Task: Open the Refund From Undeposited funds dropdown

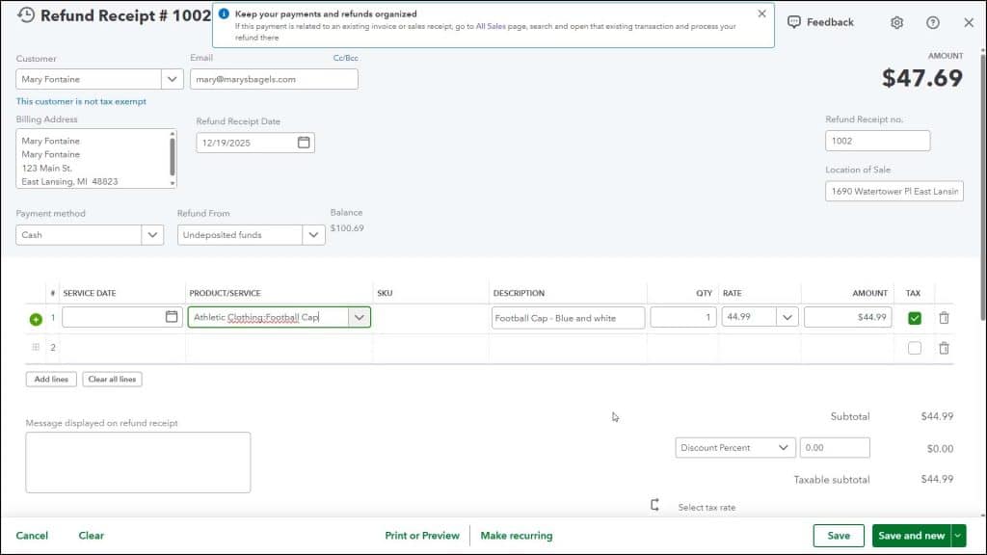Action: point(313,235)
